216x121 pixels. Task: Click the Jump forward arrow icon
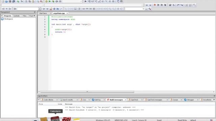(150, 5)
